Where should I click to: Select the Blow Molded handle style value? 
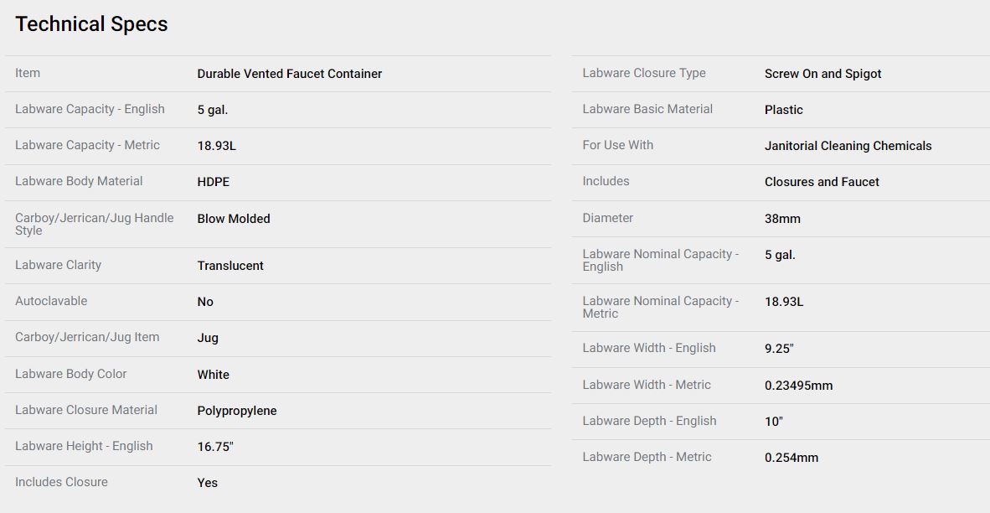point(234,219)
